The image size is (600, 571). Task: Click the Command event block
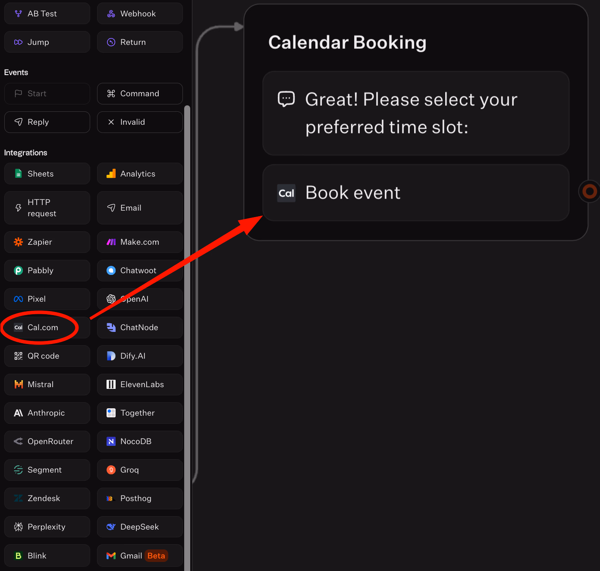click(139, 93)
